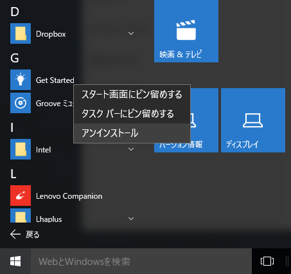The width and height of the screenshot is (291, 274).
Task: Click the Intel app label
Action: 43,150
